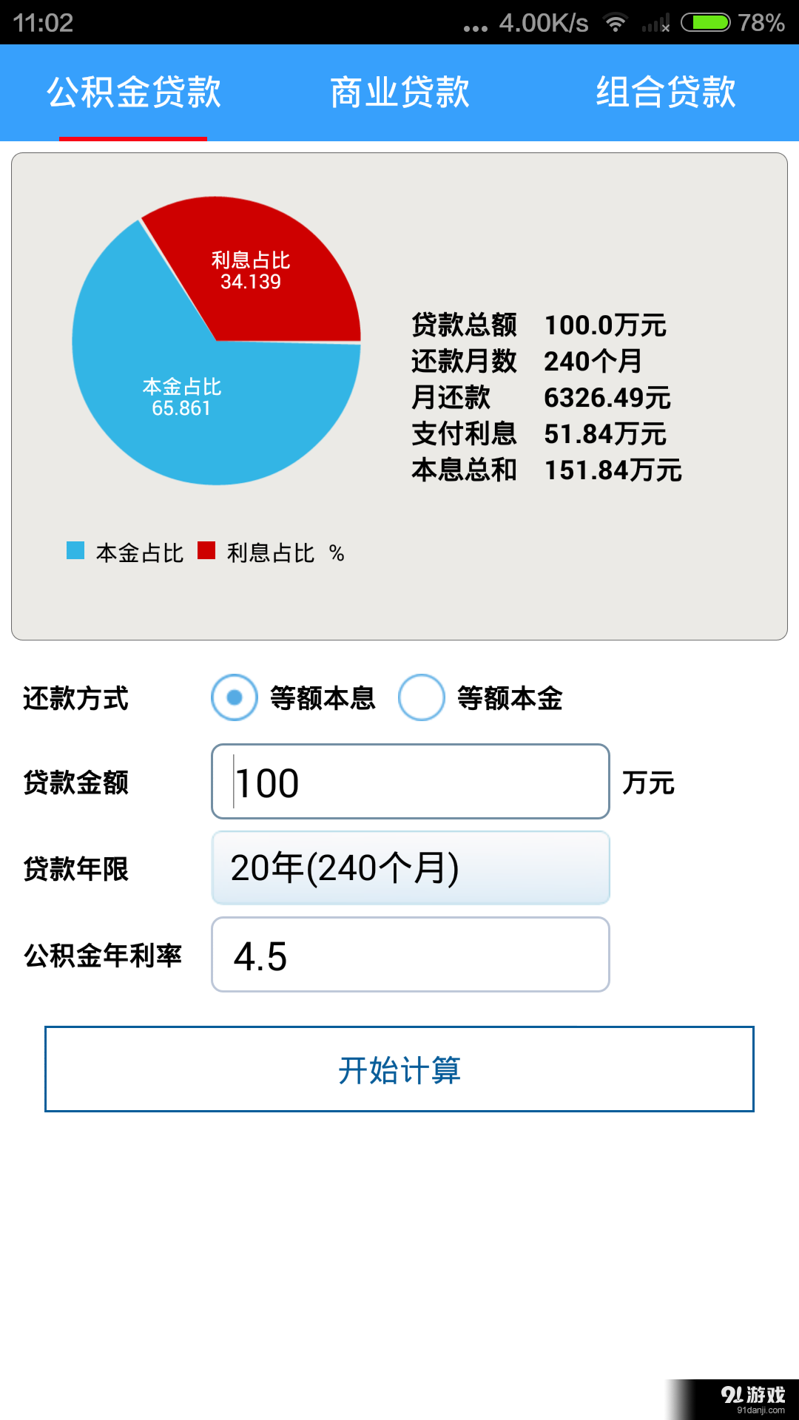Switch to the 商业贷款 tab
The width and height of the screenshot is (799, 1420).
coord(399,92)
